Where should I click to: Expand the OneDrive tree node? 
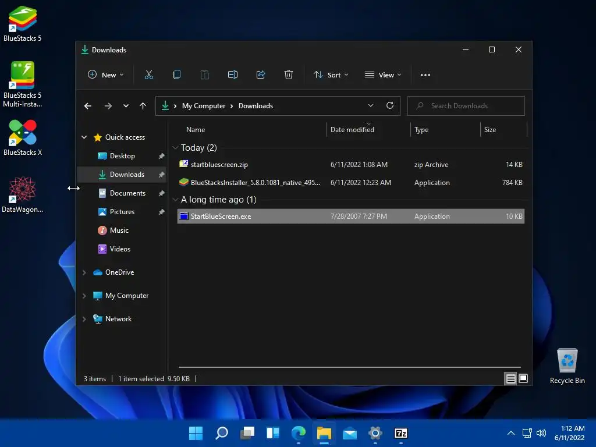[84, 272]
